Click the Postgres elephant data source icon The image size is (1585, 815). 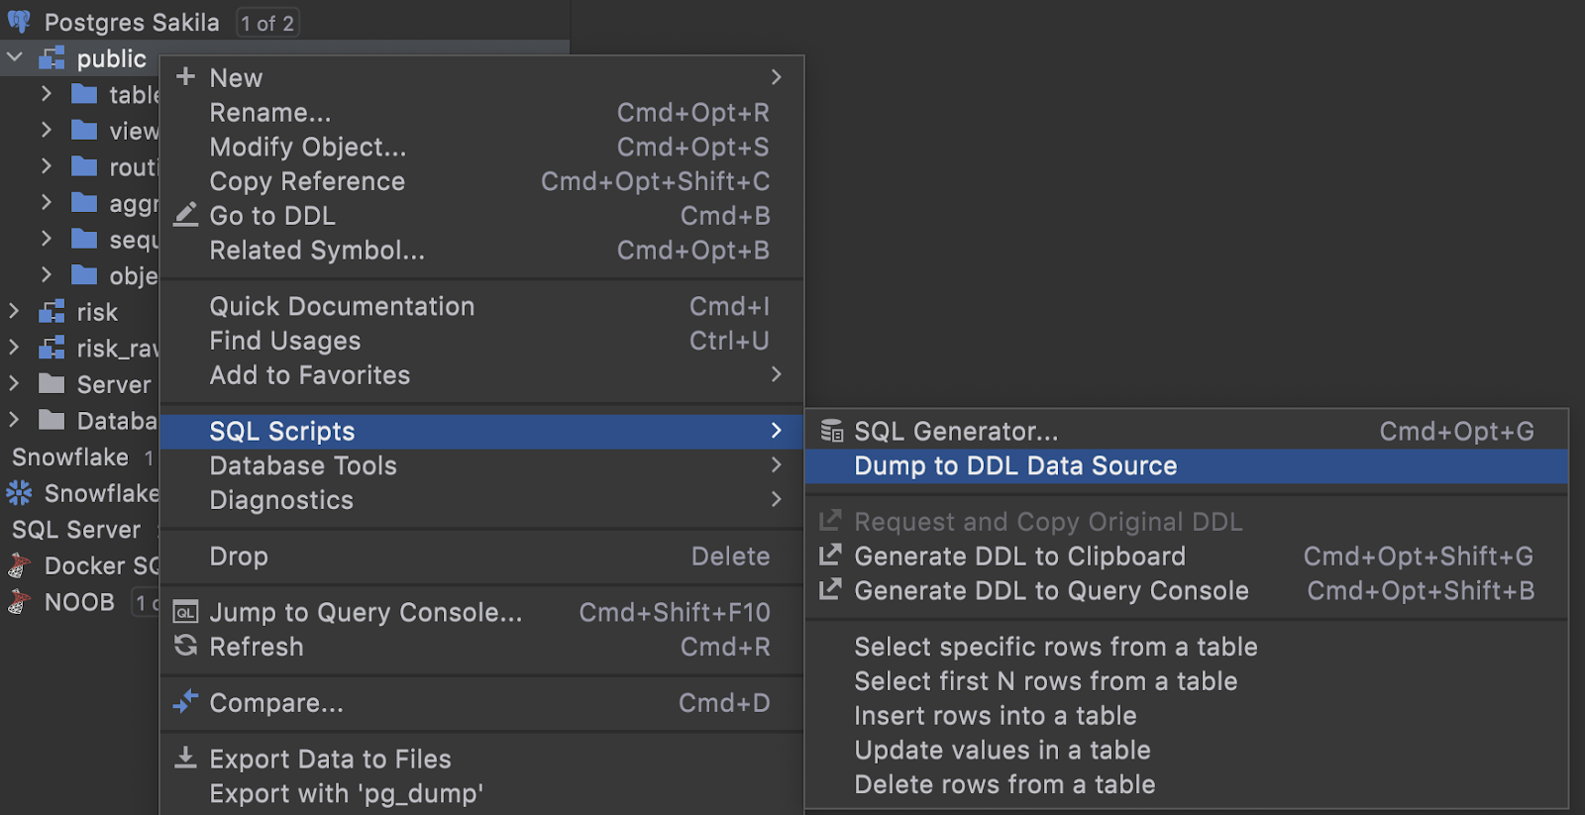[19, 22]
